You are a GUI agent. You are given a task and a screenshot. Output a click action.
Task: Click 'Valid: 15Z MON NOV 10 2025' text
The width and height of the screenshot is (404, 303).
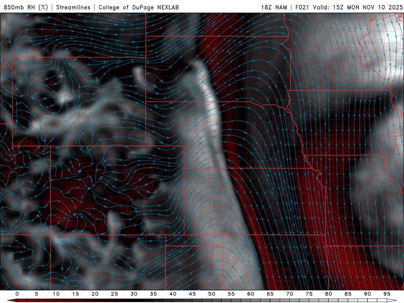tap(358, 7)
